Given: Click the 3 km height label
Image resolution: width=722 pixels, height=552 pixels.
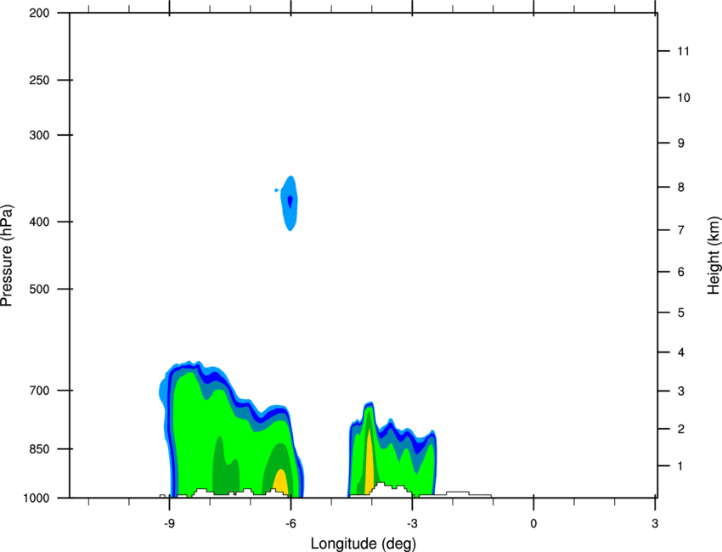Looking at the screenshot, I should pos(681,391).
